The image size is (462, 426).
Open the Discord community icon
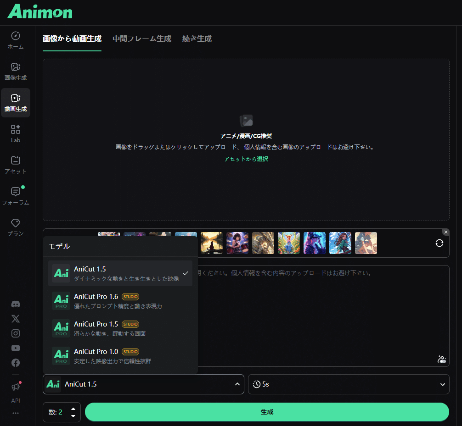point(15,304)
